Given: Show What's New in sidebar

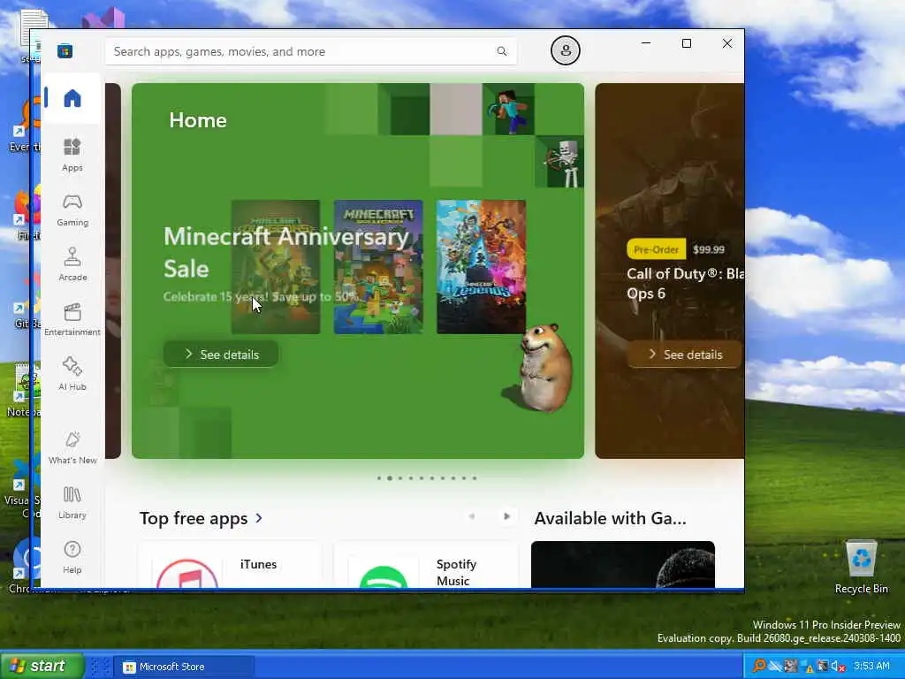Looking at the screenshot, I should (72, 447).
